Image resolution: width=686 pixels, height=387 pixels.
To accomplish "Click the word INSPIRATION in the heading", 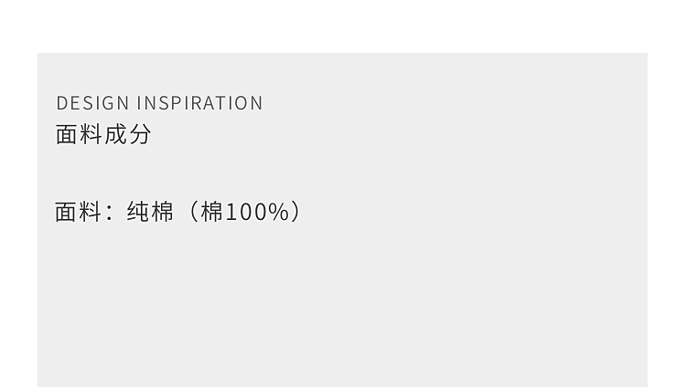I will click(x=199, y=103).
